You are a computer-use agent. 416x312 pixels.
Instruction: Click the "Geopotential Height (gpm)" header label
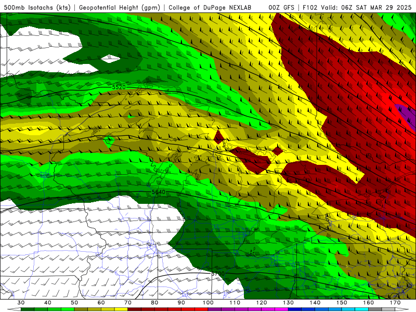pyautogui.click(x=120, y=8)
